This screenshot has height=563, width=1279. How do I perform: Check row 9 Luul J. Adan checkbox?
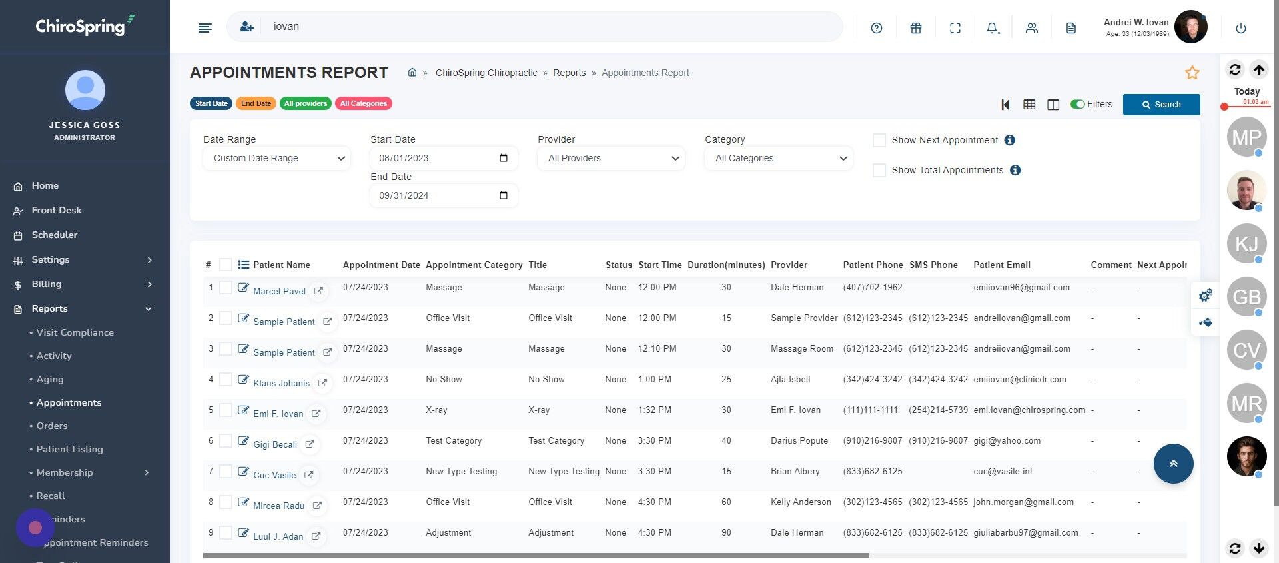[226, 533]
